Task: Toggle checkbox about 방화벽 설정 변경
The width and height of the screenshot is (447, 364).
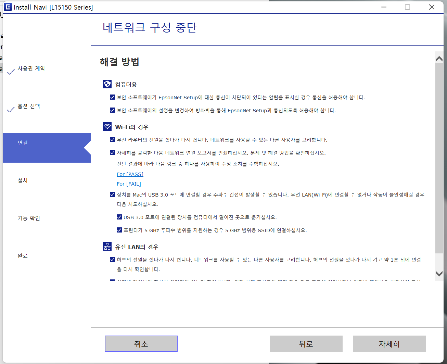Action: pyautogui.click(x=112, y=110)
